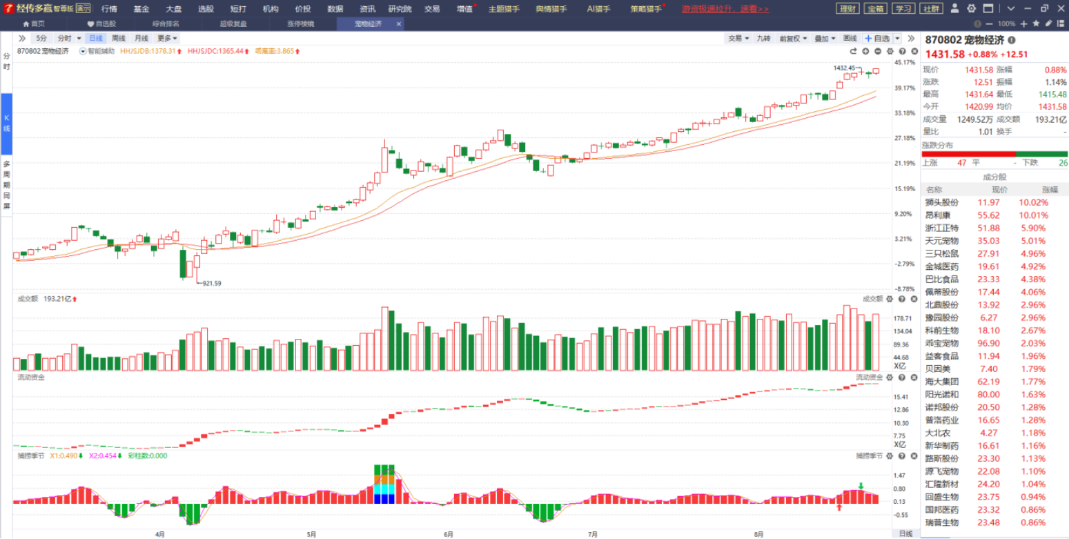Screen dimensions: 1069x539
Task: Open the 分时 dropdown arrow
Action: point(79,39)
